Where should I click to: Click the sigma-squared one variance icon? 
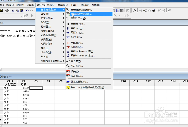point(68,61)
